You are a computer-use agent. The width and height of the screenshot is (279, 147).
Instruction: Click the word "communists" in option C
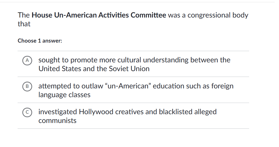point(57,121)
